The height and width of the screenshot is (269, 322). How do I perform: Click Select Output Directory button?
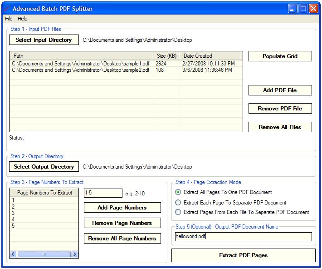44,167
